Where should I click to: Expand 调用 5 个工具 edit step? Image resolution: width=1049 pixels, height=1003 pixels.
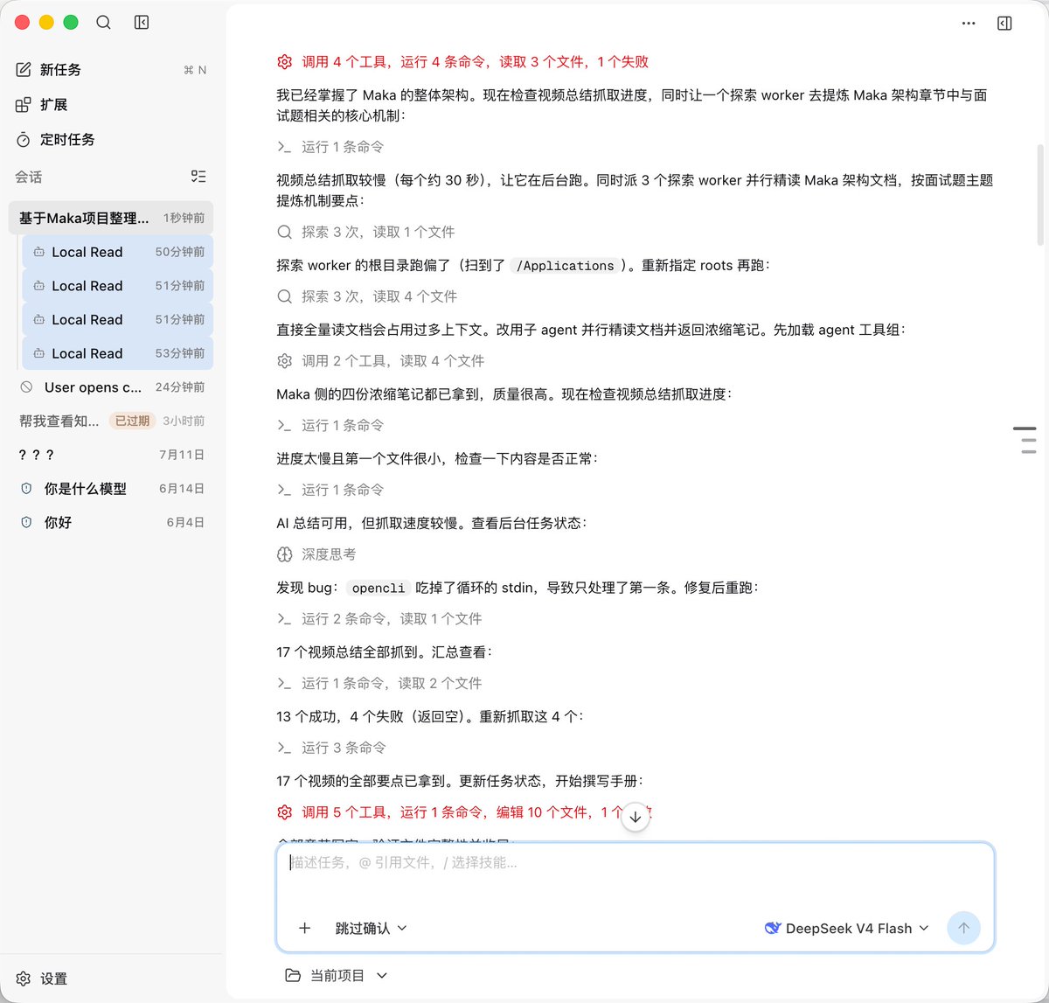pos(462,812)
